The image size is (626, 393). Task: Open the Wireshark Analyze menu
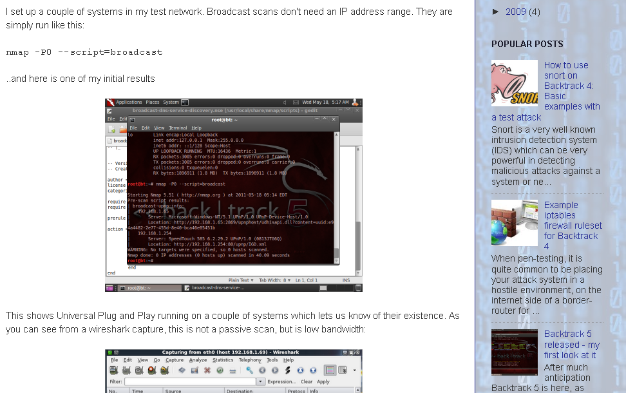pyautogui.click(x=198, y=360)
